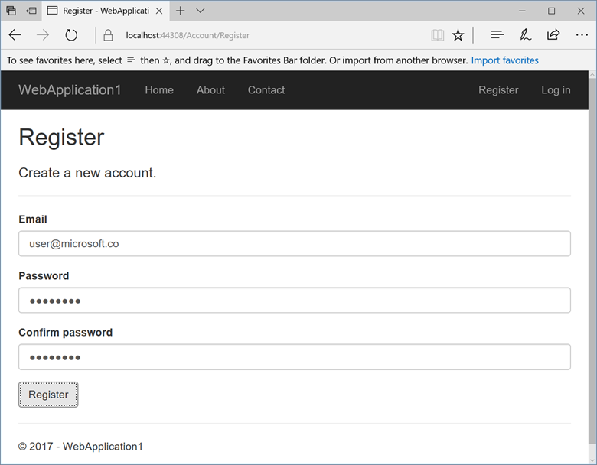Click the Add notes pen icon
Screen dimensions: 597x465
point(525,35)
